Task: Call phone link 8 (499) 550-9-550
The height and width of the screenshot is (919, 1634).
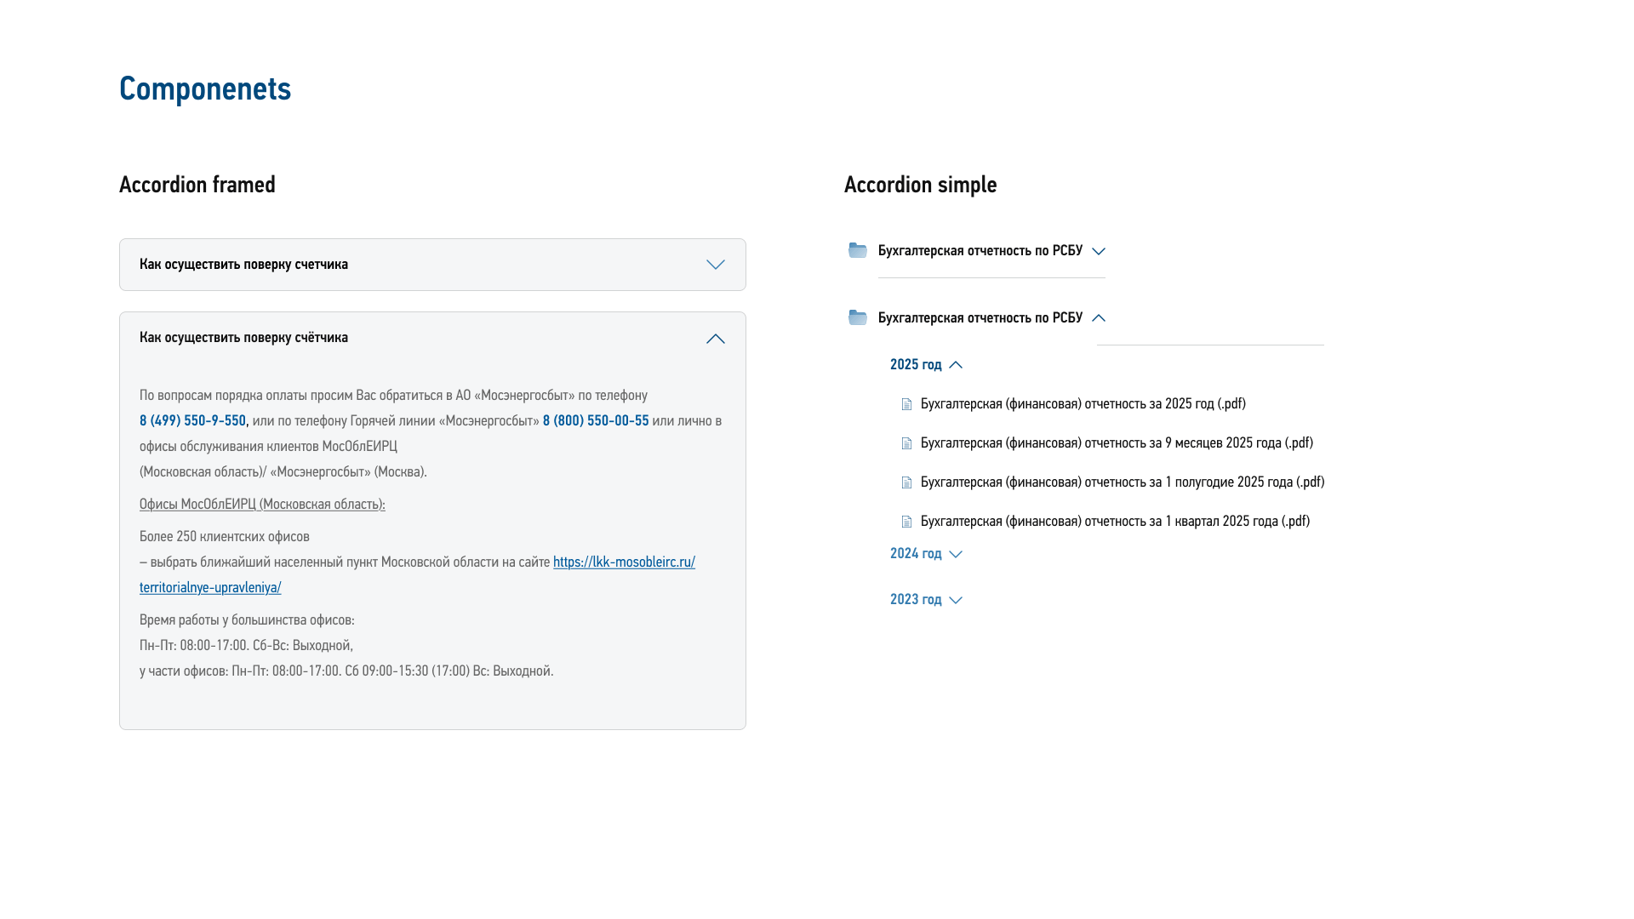Action: click(192, 421)
